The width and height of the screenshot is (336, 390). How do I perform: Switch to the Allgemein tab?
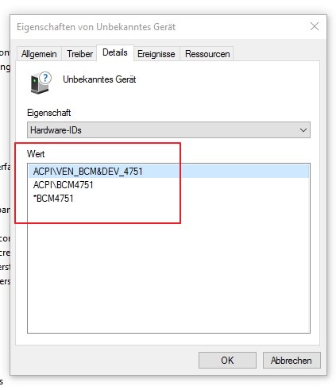point(39,54)
